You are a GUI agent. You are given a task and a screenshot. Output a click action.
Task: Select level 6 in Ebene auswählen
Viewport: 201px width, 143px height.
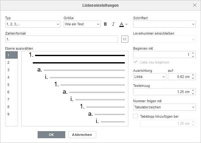point(12,92)
